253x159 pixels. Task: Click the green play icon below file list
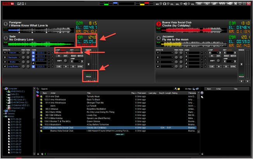[x=45, y=154]
